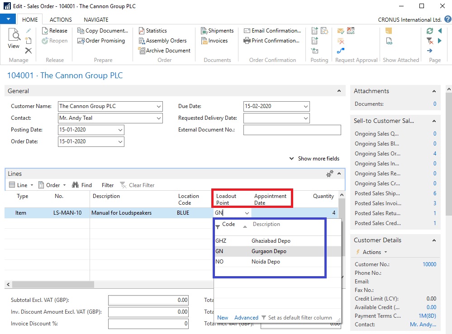Open the Customer Name dropdown
Viewport: 452px width, 334px height.
click(158, 106)
